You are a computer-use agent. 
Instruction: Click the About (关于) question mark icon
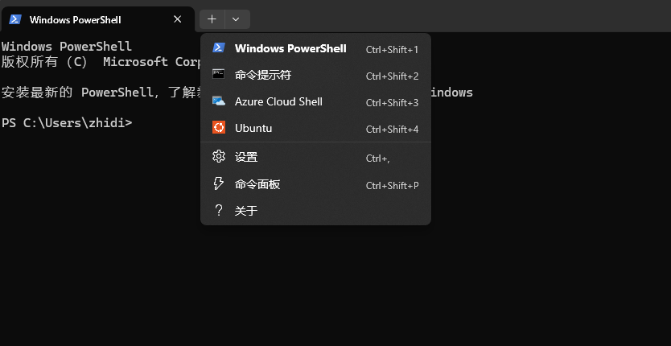(x=218, y=211)
